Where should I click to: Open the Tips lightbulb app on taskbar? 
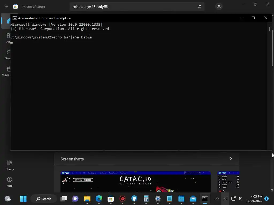[134, 199]
